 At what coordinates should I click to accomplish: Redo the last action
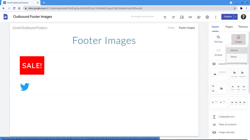[173, 17]
